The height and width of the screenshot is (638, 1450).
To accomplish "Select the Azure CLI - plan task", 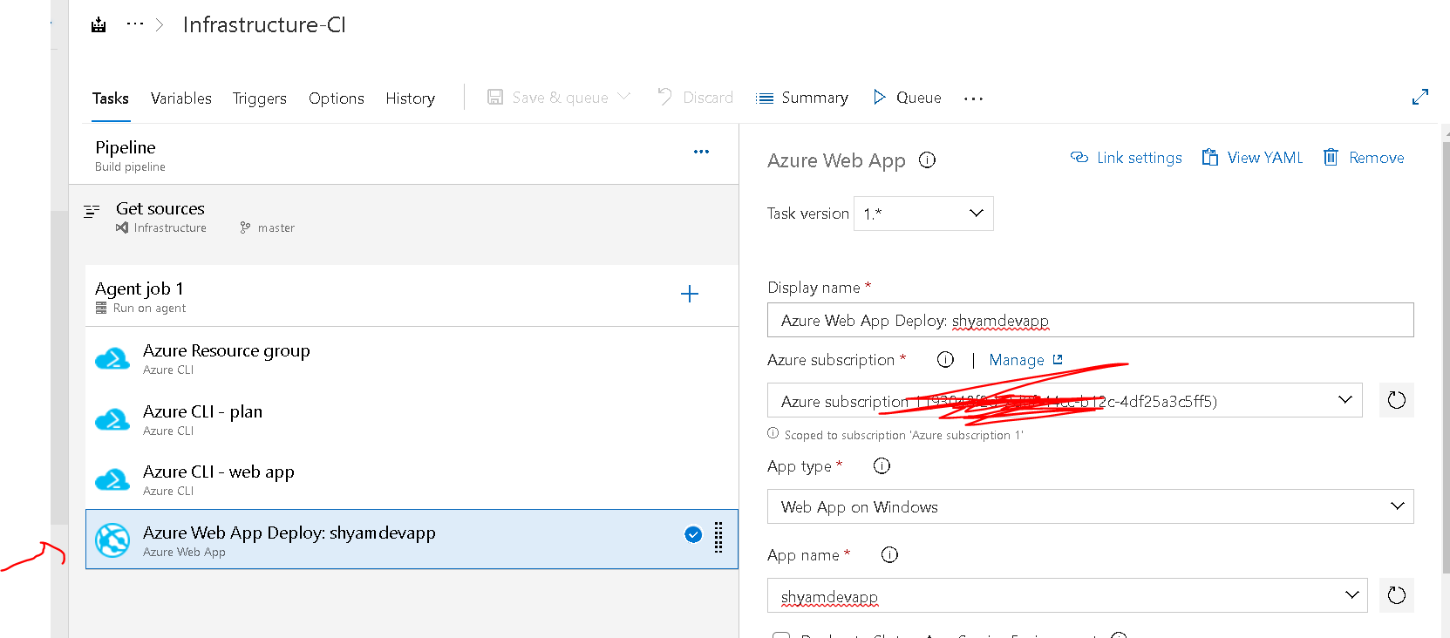I will click(412, 419).
